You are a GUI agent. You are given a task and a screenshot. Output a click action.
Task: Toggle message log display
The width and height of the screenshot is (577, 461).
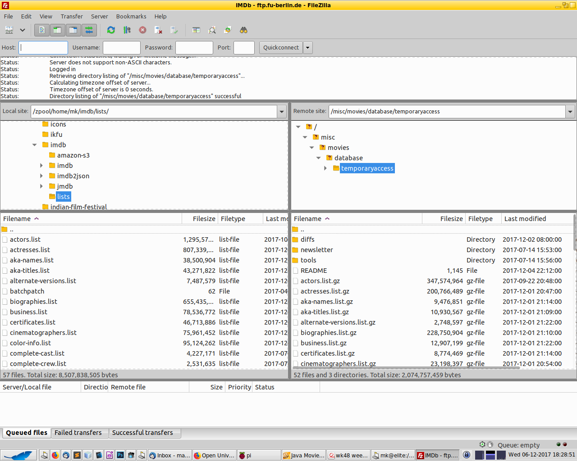pos(41,30)
